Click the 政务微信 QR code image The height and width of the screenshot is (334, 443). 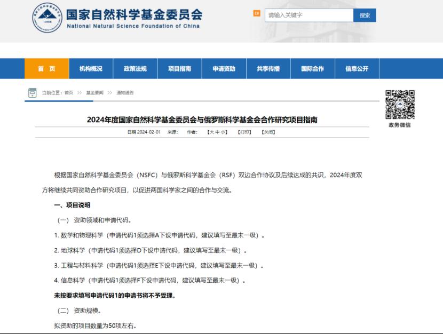tap(400, 105)
